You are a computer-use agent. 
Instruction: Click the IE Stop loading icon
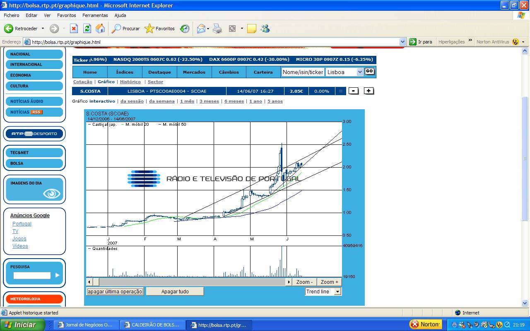[x=74, y=29]
